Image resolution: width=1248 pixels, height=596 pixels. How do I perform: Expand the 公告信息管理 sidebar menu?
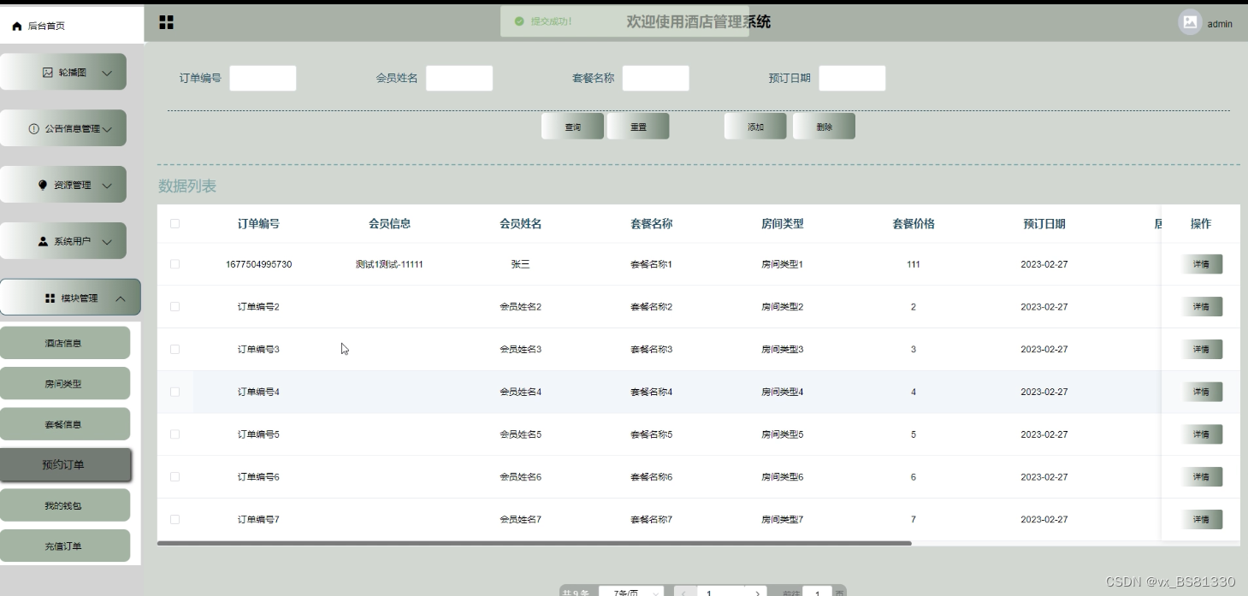63,128
